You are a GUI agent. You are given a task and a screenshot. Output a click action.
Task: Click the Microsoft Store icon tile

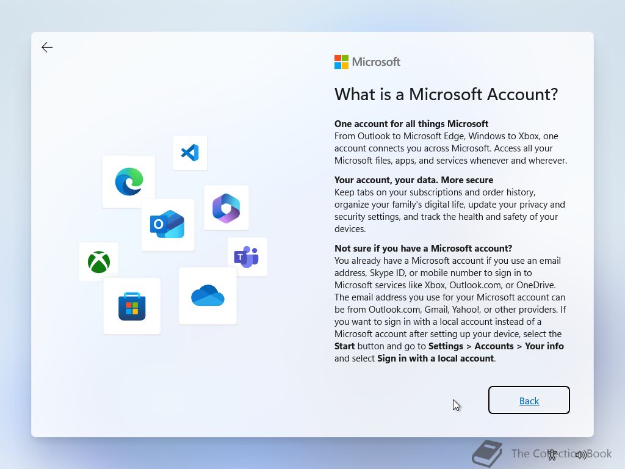click(x=132, y=307)
